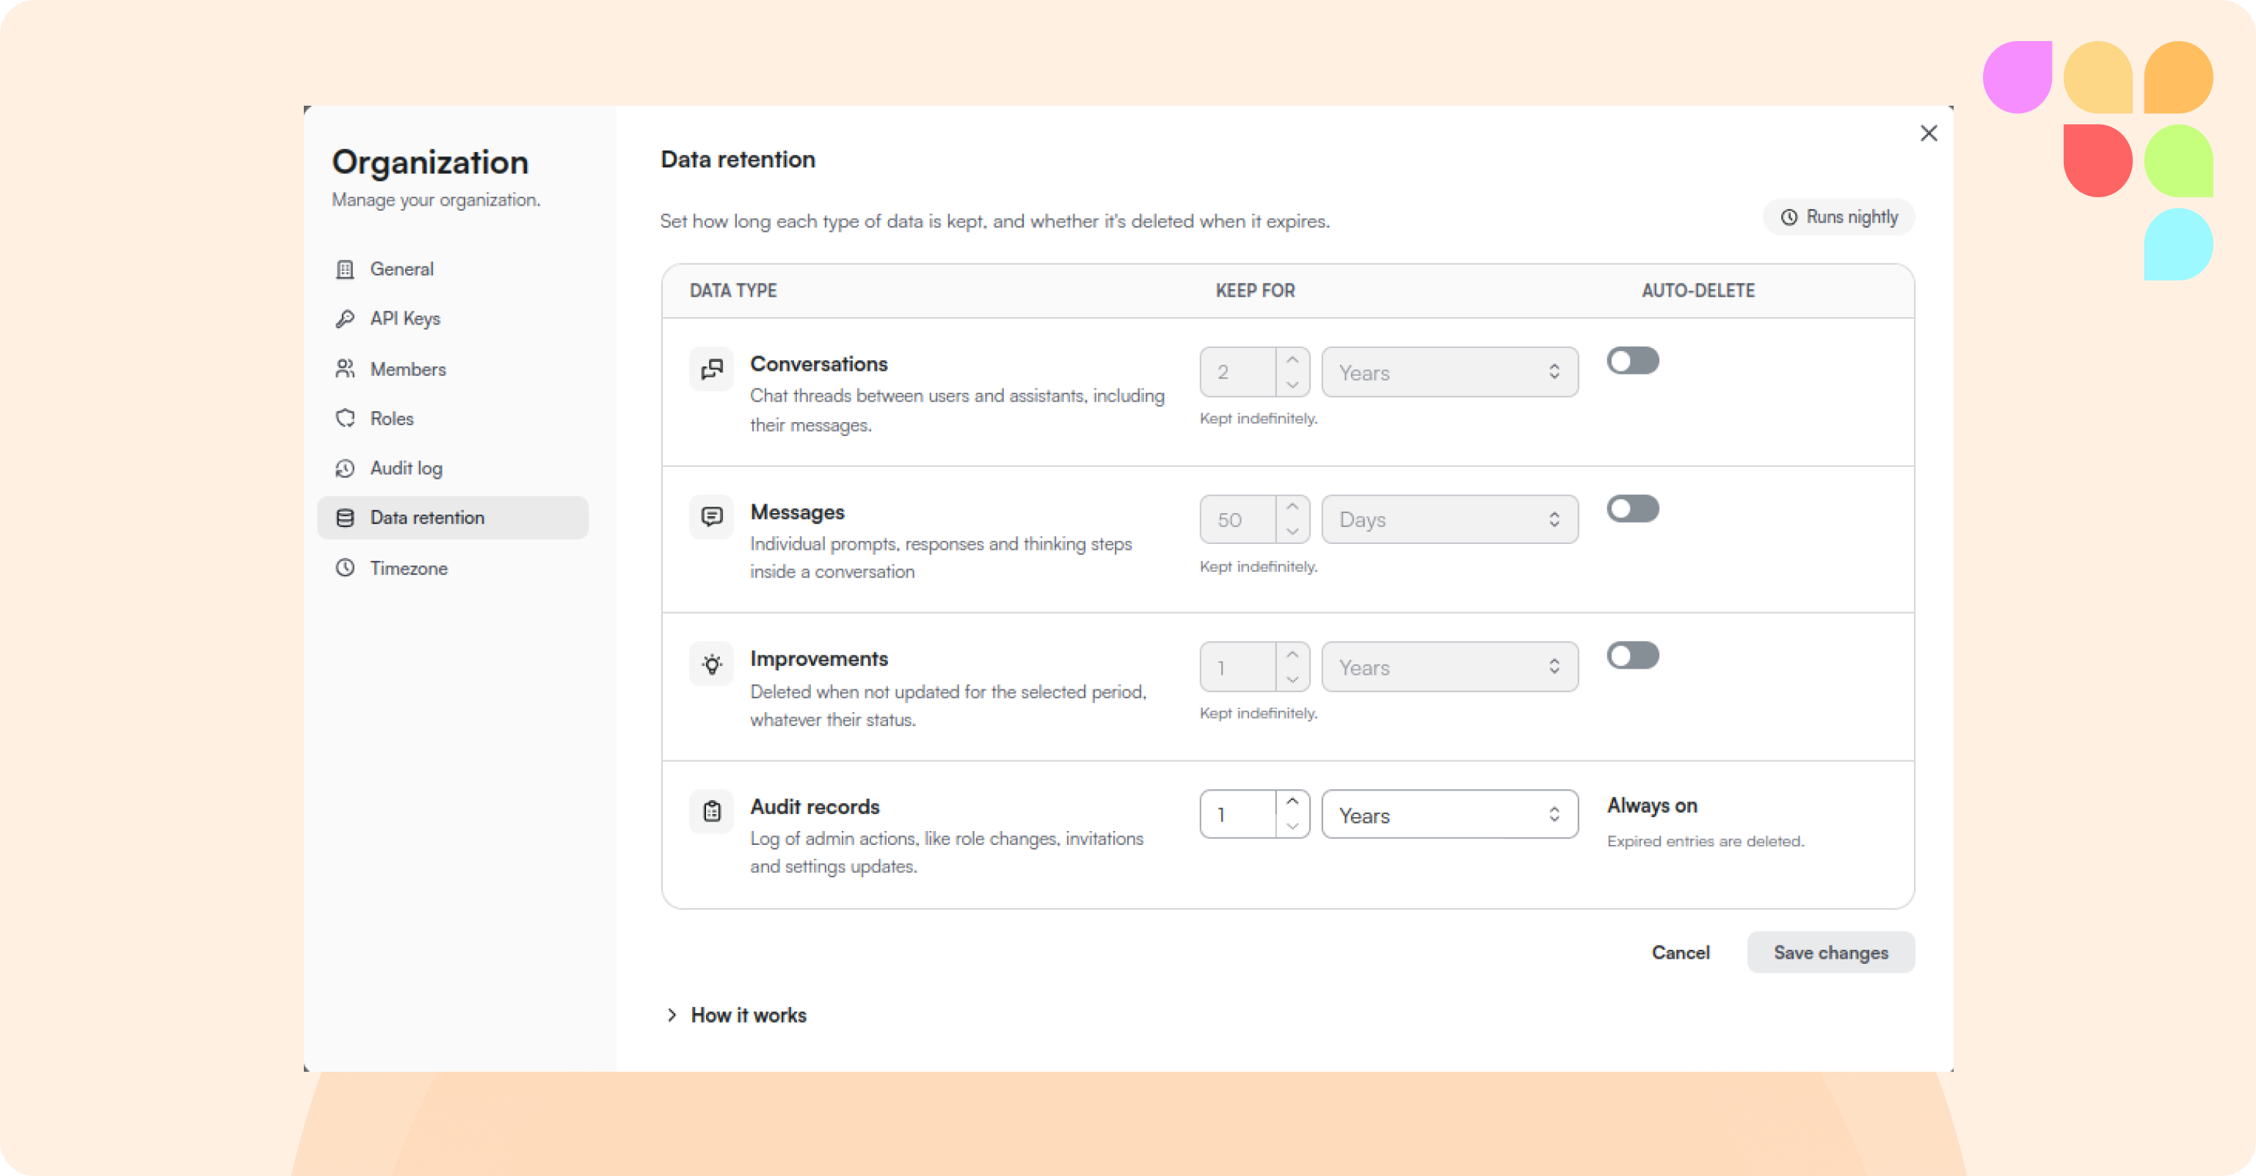Click the 'Always on' label for Audit records
The width and height of the screenshot is (2256, 1176).
(x=1652, y=805)
